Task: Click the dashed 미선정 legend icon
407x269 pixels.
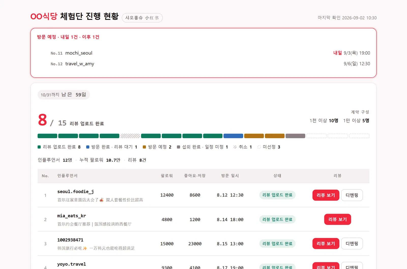Action: [259, 147]
